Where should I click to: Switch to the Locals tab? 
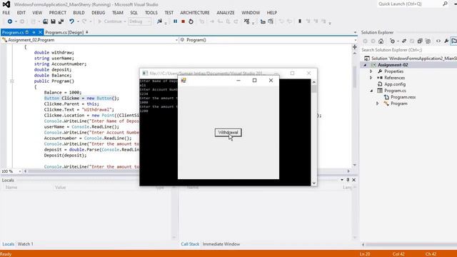[x=8, y=244]
